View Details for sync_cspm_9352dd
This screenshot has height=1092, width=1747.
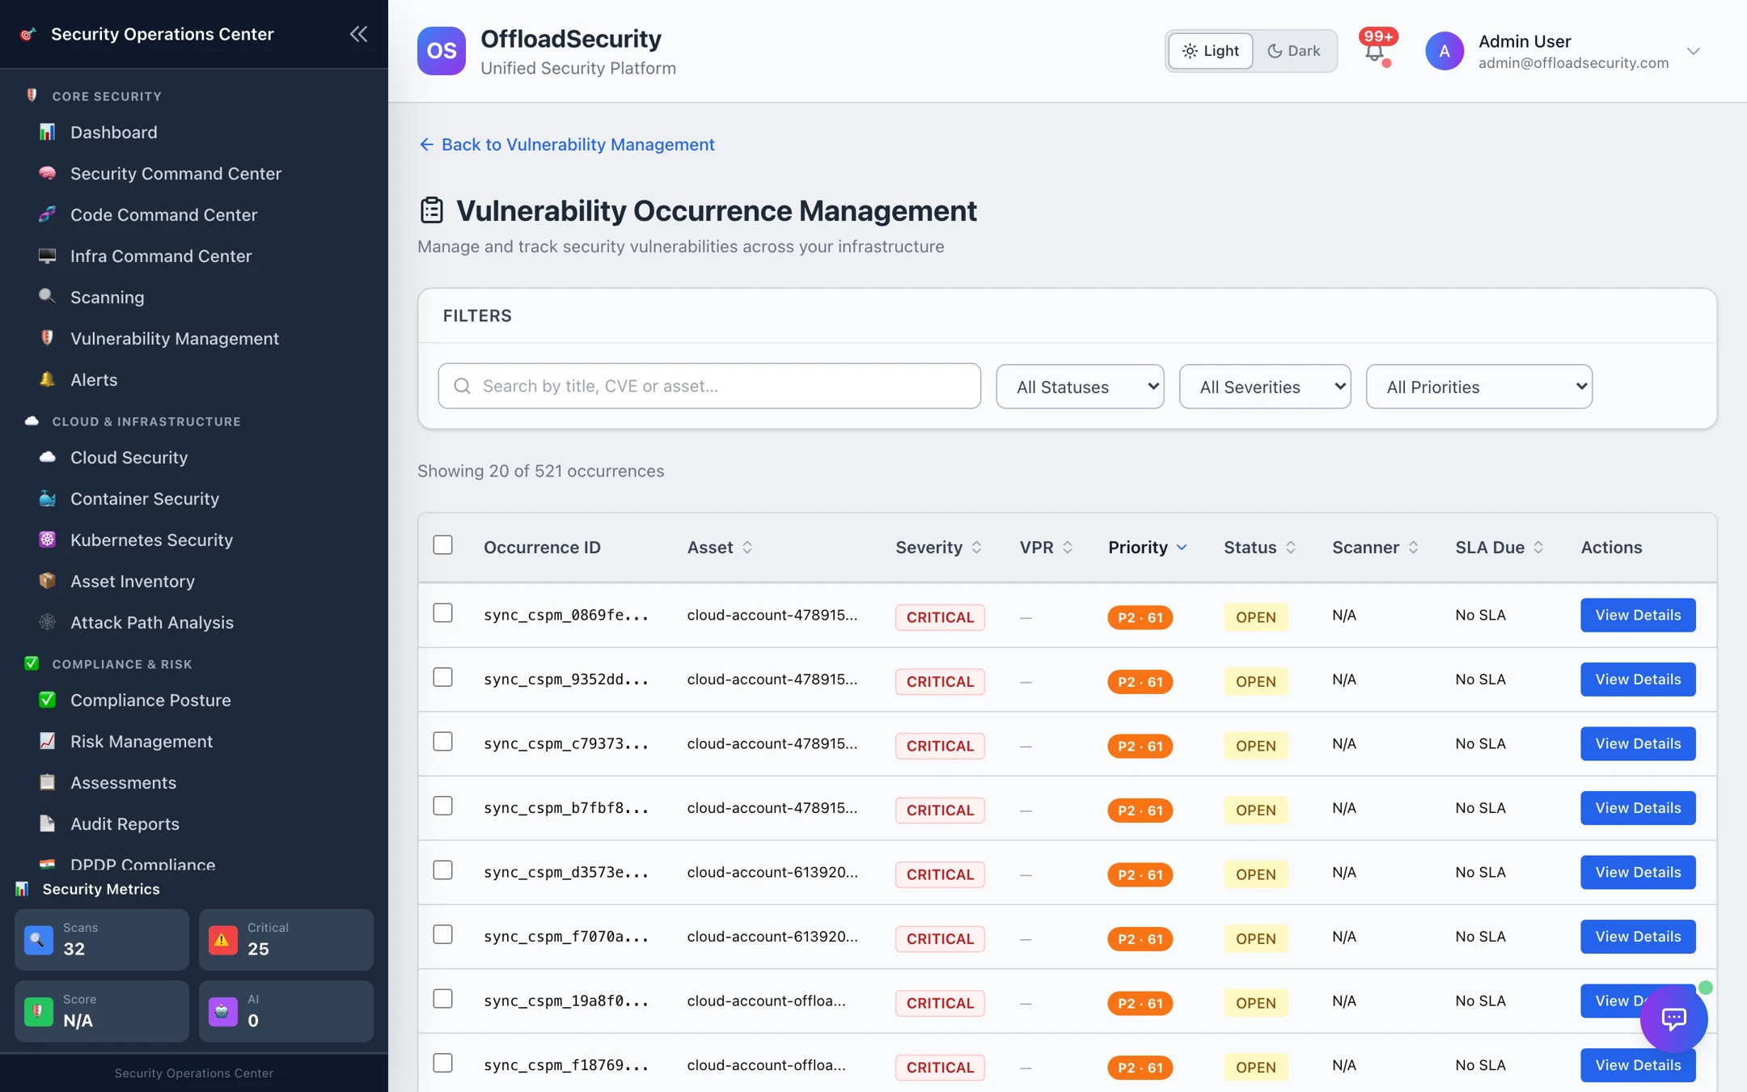point(1638,679)
